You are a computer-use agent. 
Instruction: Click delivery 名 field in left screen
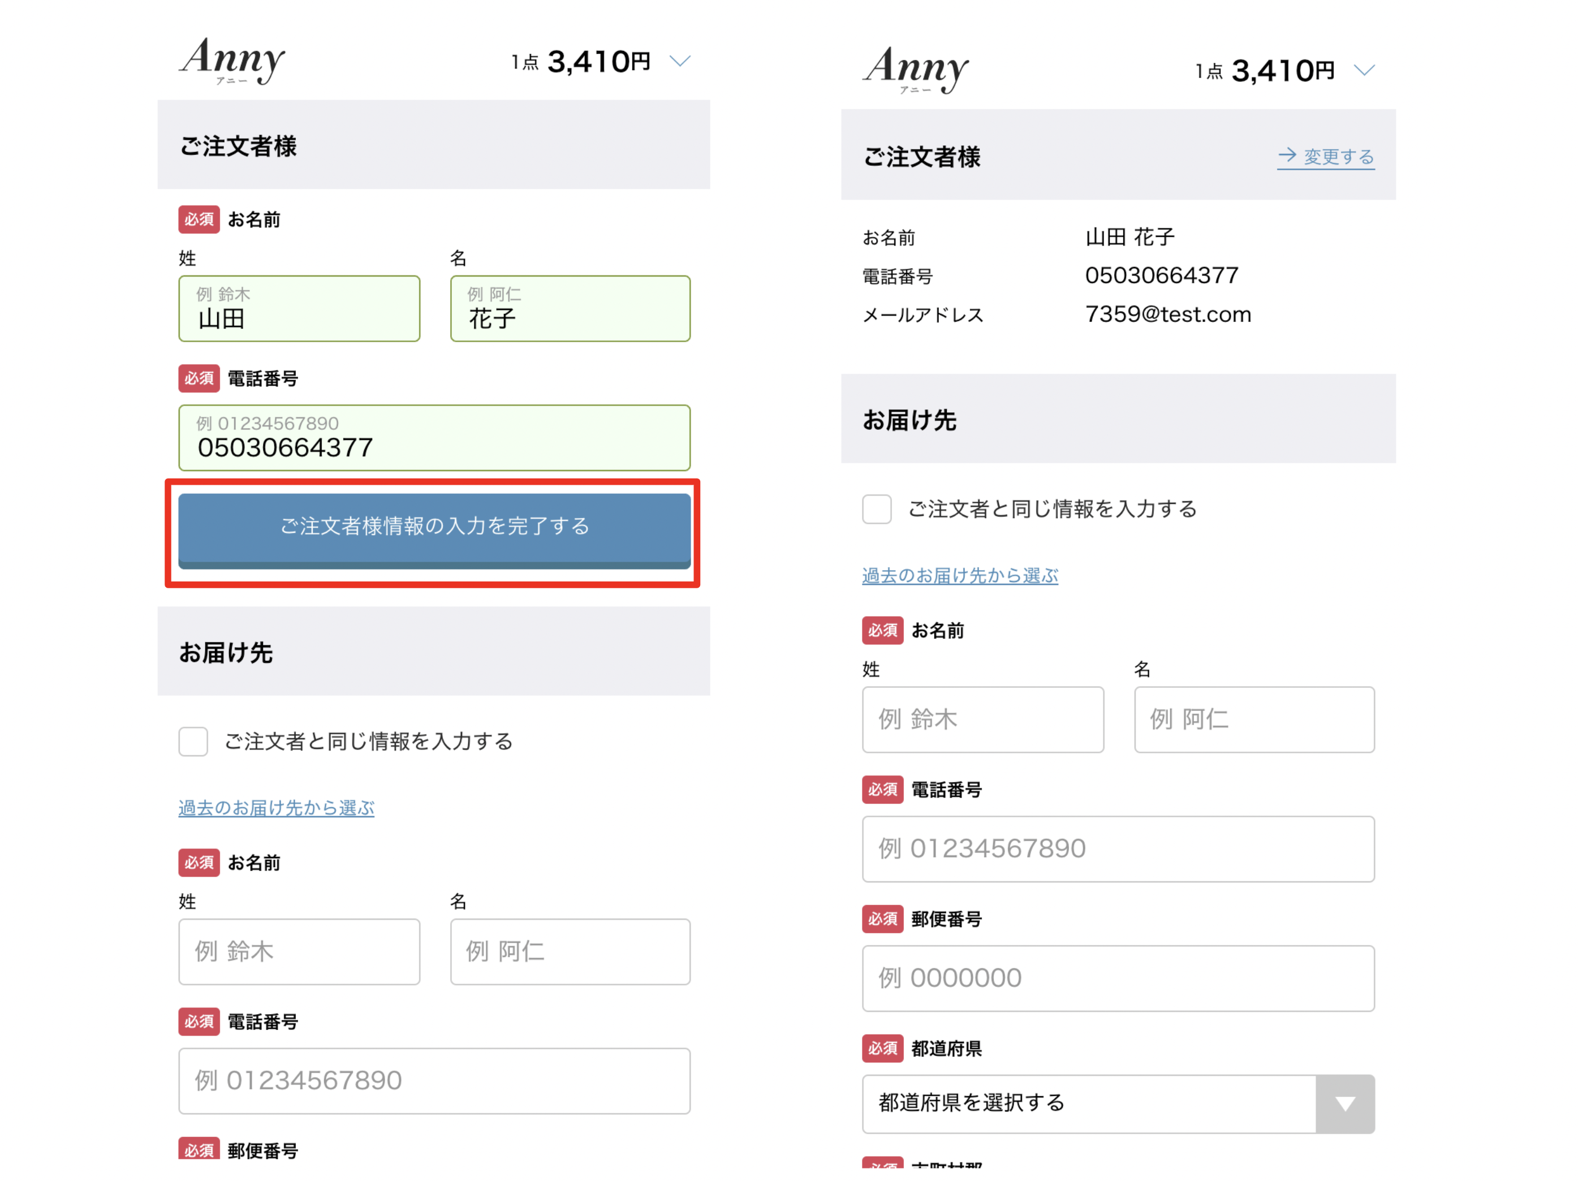[570, 951]
